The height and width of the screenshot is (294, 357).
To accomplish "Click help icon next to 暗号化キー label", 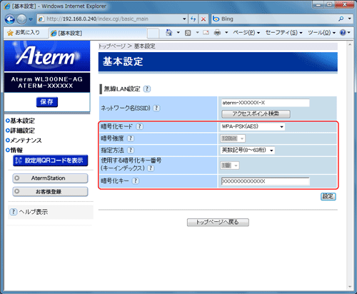I will (x=136, y=181).
